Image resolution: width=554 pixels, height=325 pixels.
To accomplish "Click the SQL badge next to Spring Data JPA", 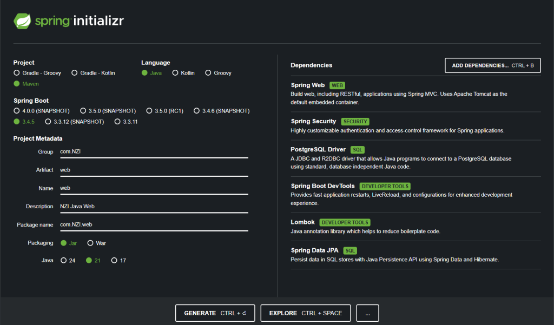I will tap(350, 251).
